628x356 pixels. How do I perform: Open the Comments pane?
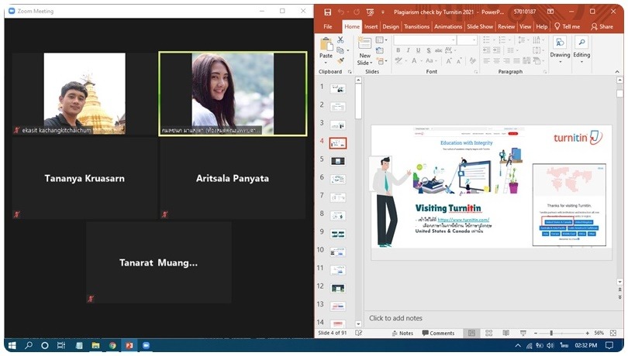(437, 333)
